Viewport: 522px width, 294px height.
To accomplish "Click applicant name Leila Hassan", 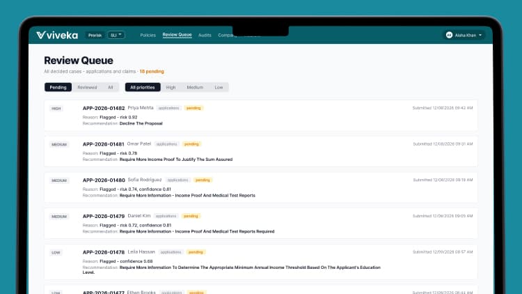I will [141, 252].
